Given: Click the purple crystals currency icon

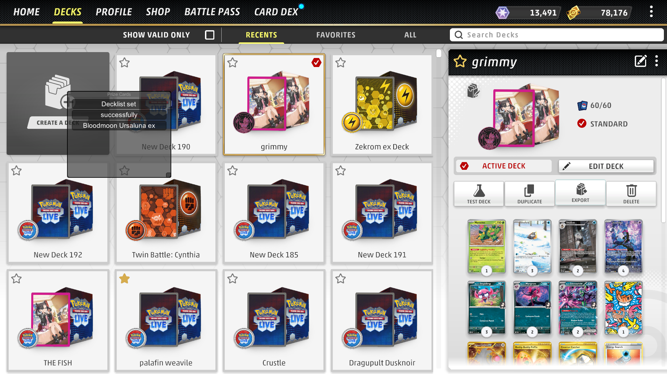Looking at the screenshot, I should (x=502, y=13).
